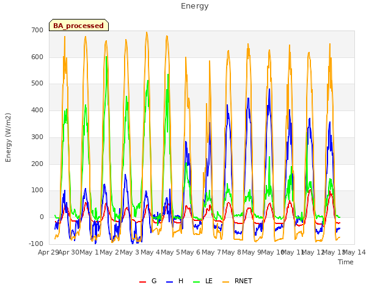Click the May 14 x-axis date label

pos(354,252)
